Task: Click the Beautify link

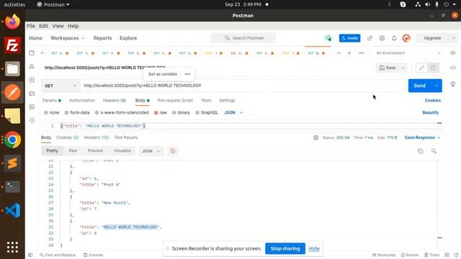Action: tap(431, 113)
